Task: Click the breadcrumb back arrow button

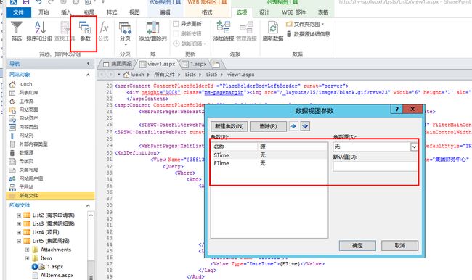Action: pos(102,74)
